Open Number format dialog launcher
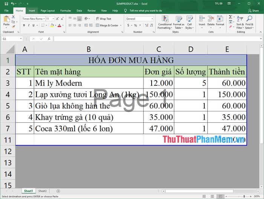The image size is (264, 199). click(154, 32)
